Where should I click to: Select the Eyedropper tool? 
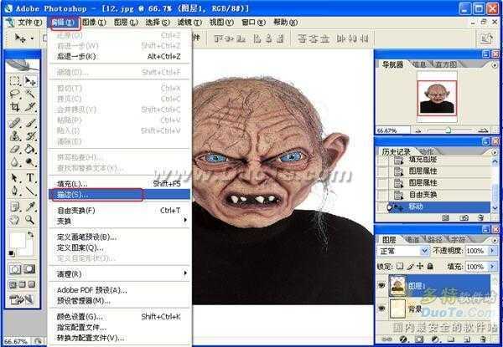point(30,205)
